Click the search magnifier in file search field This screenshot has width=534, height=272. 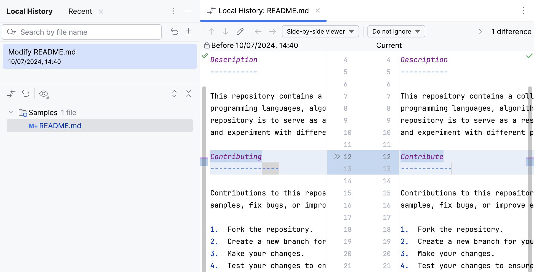tap(11, 32)
